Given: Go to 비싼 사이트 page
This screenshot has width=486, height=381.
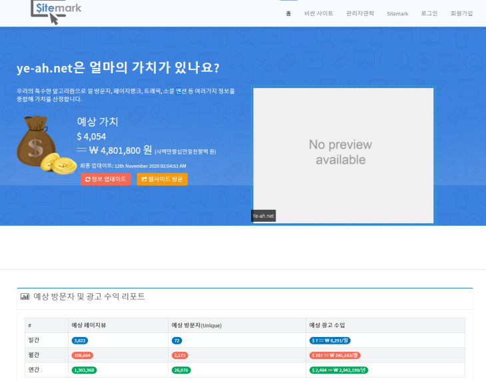Looking at the screenshot, I should pyautogui.click(x=318, y=13).
